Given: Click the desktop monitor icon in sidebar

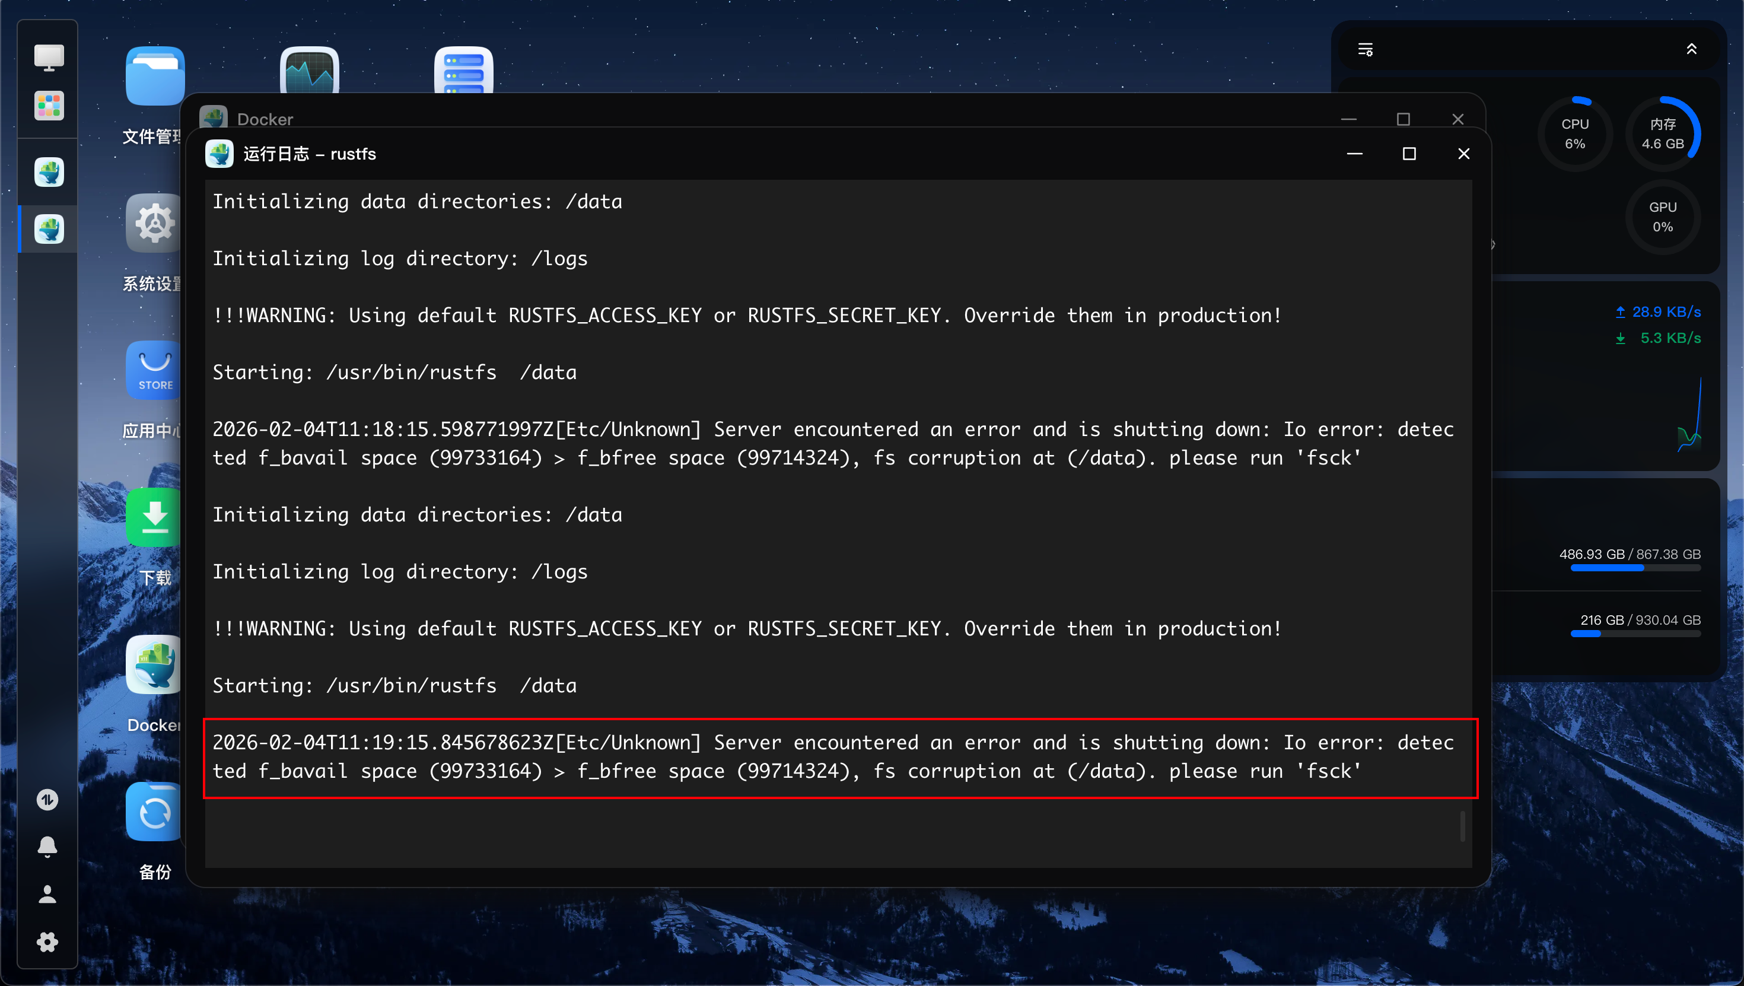Looking at the screenshot, I should click(x=49, y=58).
